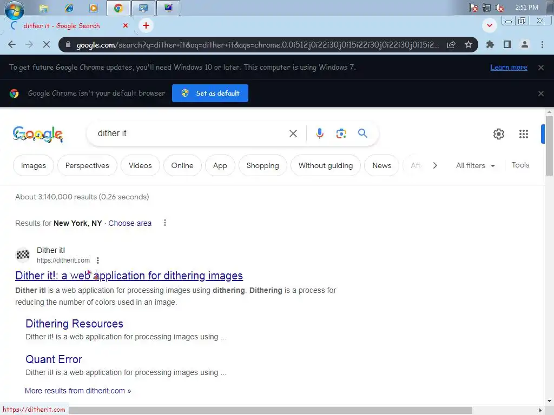Go back to previous page

pyautogui.click(x=12, y=44)
